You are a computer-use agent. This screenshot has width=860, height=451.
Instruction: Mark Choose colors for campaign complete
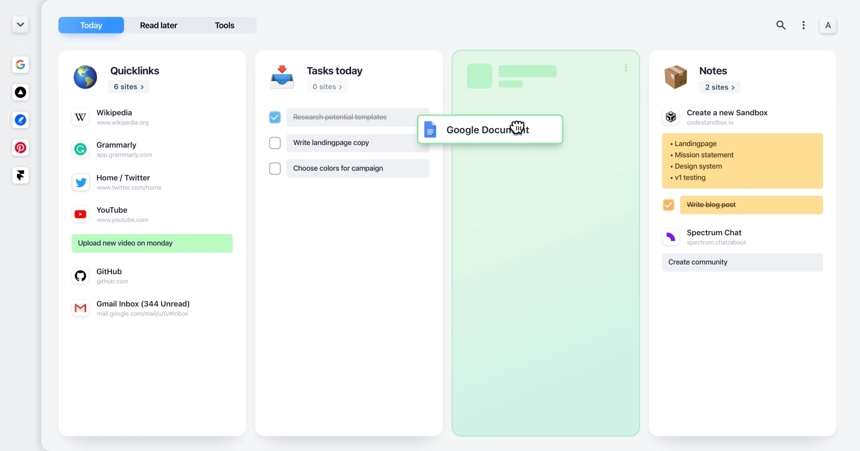pyautogui.click(x=275, y=168)
